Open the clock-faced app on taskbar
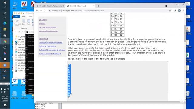The width and height of the screenshot is (194, 109). (5, 59)
